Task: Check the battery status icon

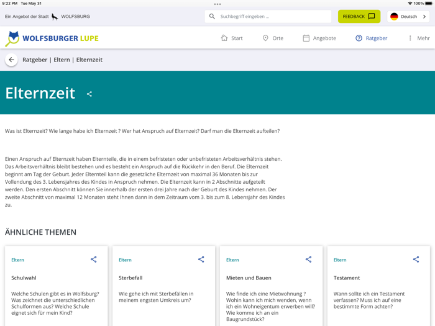Action: pyautogui.click(x=429, y=3)
